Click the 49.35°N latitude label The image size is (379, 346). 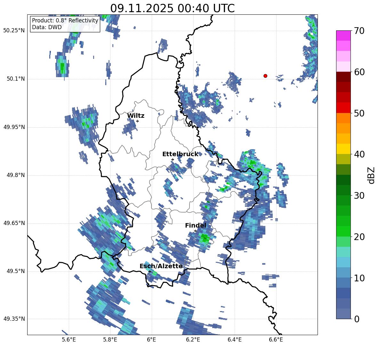click(x=14, y=319)
